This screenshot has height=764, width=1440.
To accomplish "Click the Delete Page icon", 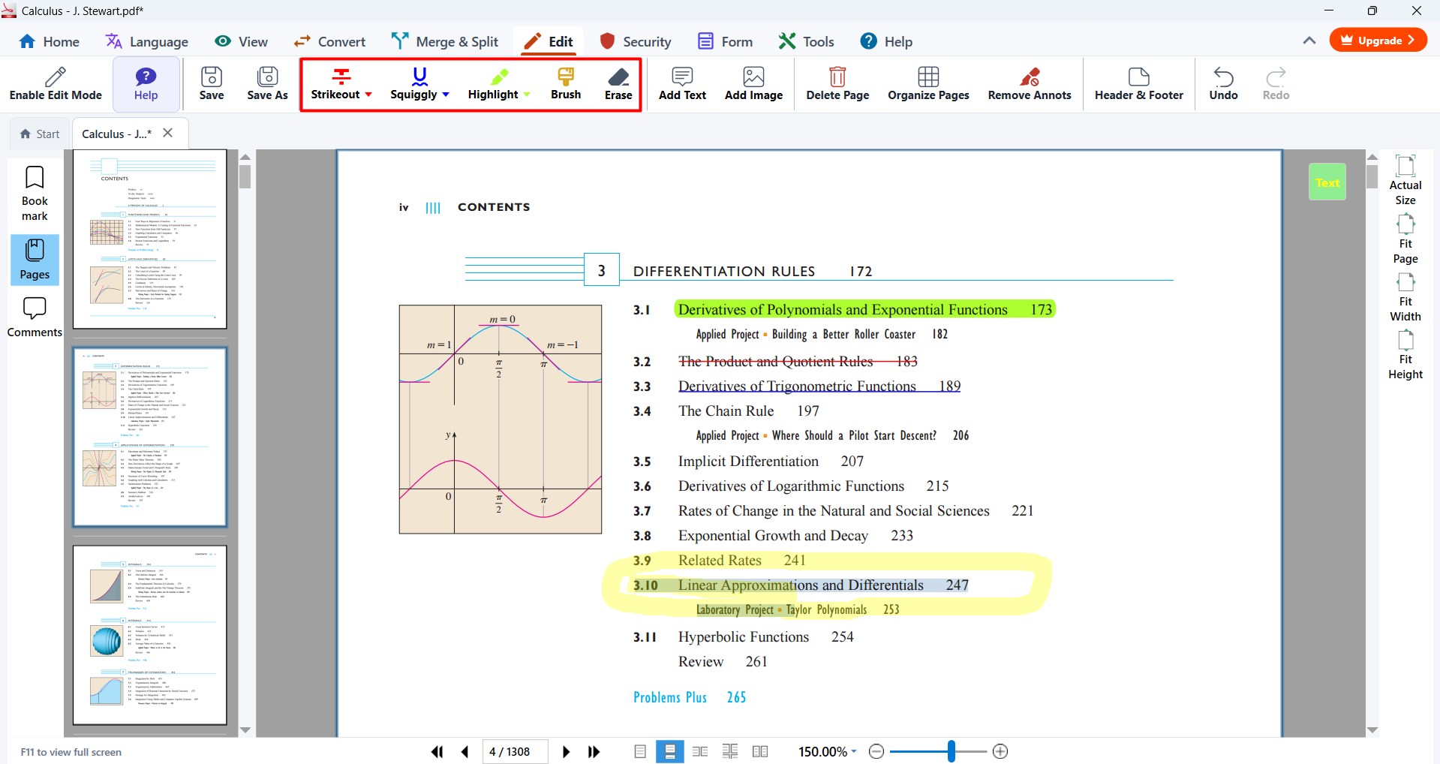I will (x=837, y=83).
